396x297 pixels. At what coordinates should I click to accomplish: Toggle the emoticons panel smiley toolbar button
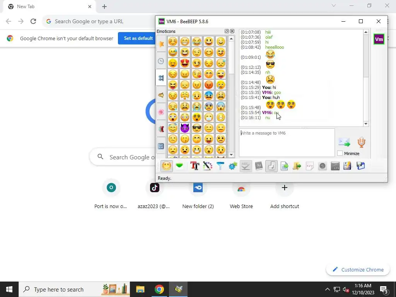click(166, 166)
